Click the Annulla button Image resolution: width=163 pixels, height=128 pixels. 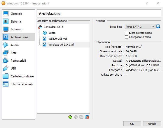[x=152, y=124]
